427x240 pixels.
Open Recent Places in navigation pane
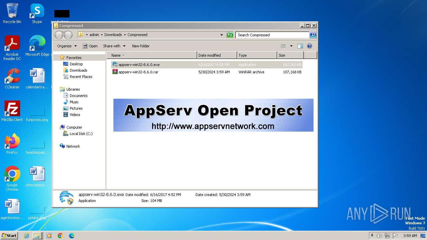[81, 77]
